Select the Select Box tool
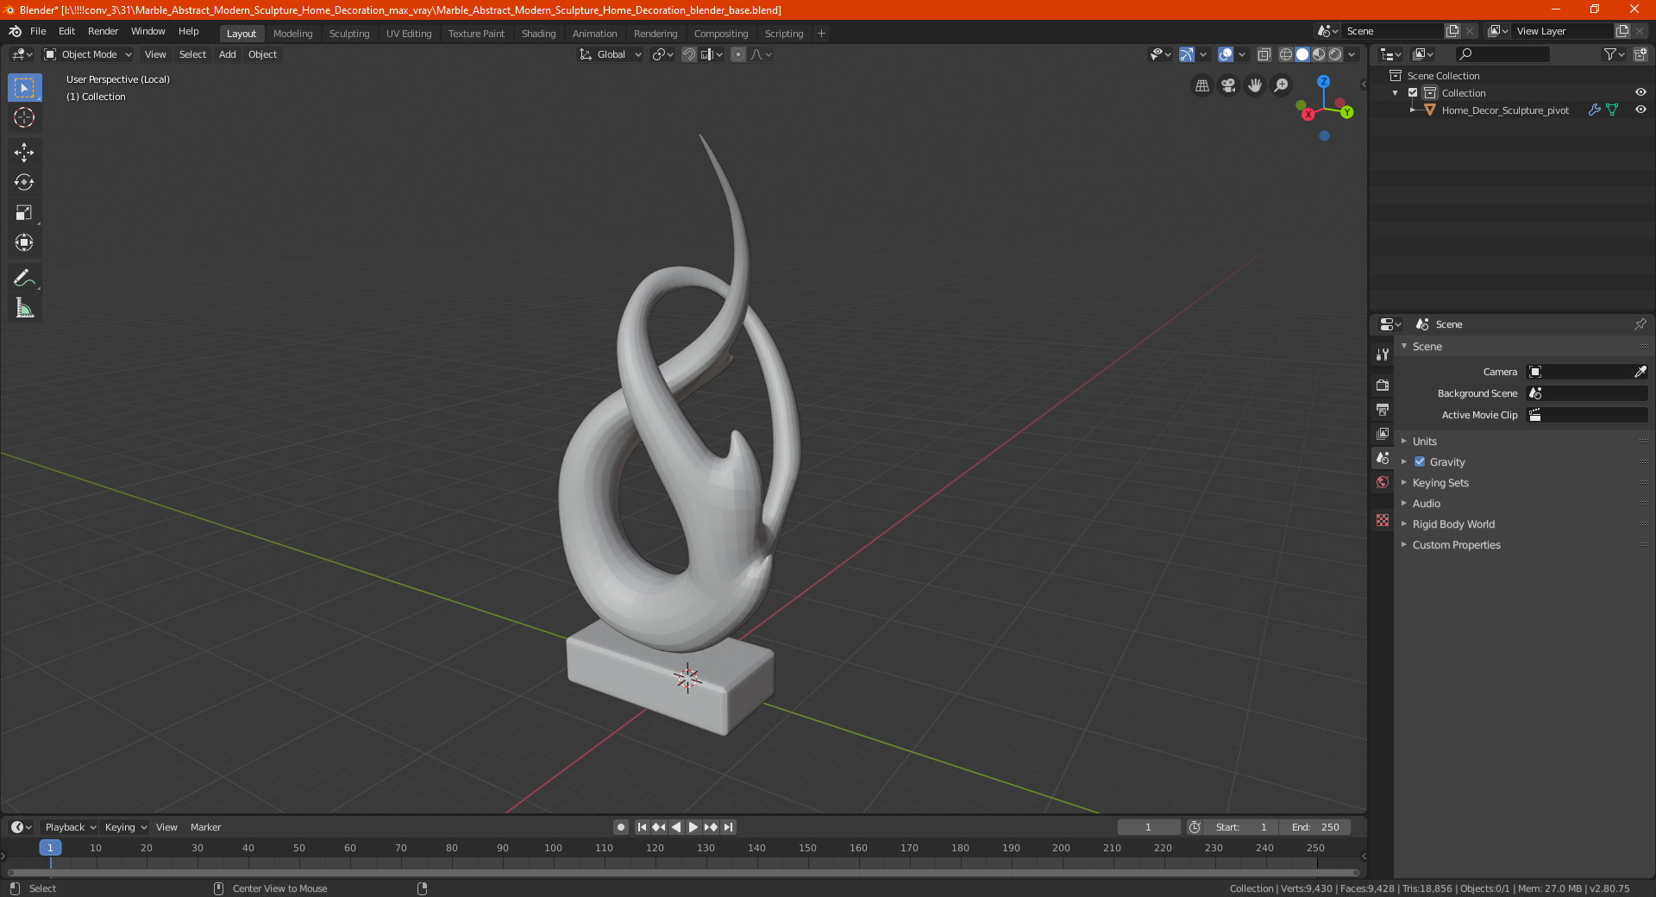The image size is (1656, 897). 25,88
